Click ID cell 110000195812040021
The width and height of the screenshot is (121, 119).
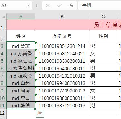coord(62,53)
